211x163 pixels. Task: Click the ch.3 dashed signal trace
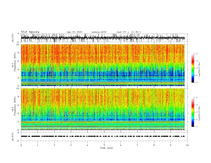tap(103, 136)
